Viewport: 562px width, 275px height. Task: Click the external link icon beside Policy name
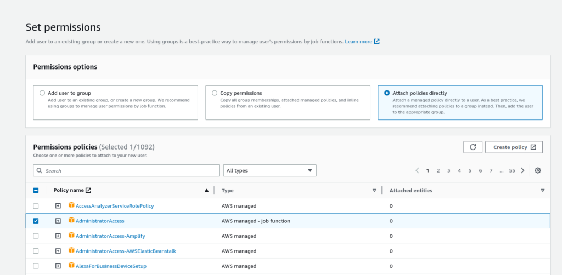click(x=88, y=190)
